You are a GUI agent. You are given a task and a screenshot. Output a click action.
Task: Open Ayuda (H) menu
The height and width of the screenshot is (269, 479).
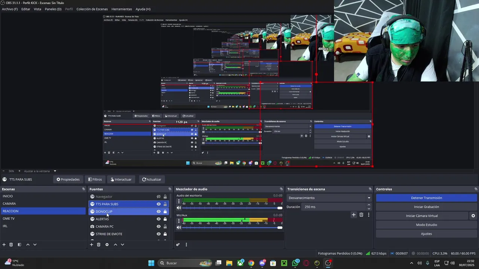coord(143,9)
